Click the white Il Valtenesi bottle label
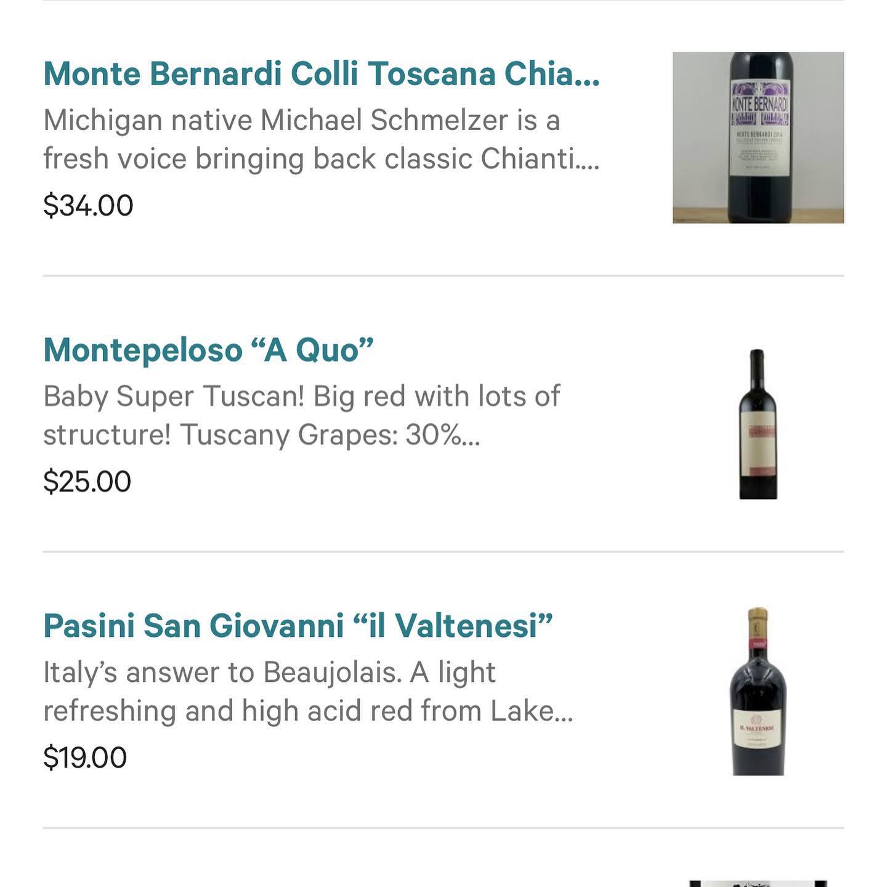The image size is (887, 887). click(x=758, y=729)
